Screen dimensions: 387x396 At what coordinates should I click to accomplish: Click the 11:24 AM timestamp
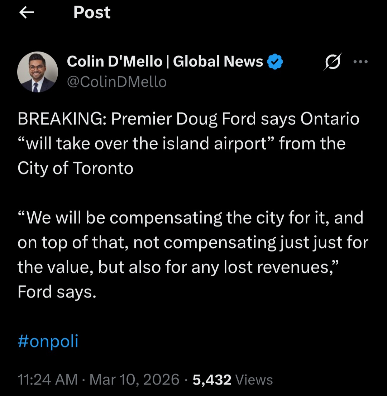[x=47, y=380]
